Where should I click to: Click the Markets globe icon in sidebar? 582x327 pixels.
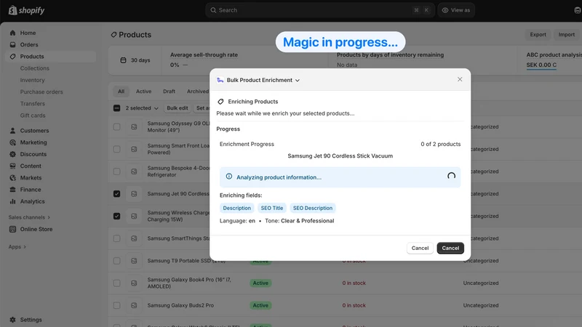12,177
